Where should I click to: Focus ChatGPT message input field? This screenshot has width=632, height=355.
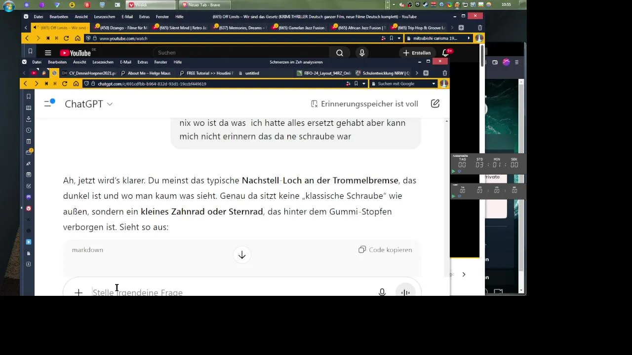232,292
